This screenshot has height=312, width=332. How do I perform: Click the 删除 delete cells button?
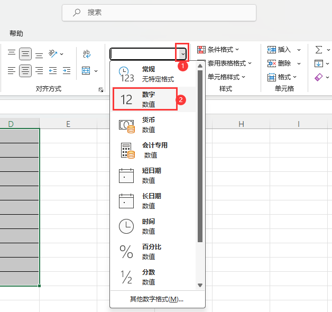(279, 63)
